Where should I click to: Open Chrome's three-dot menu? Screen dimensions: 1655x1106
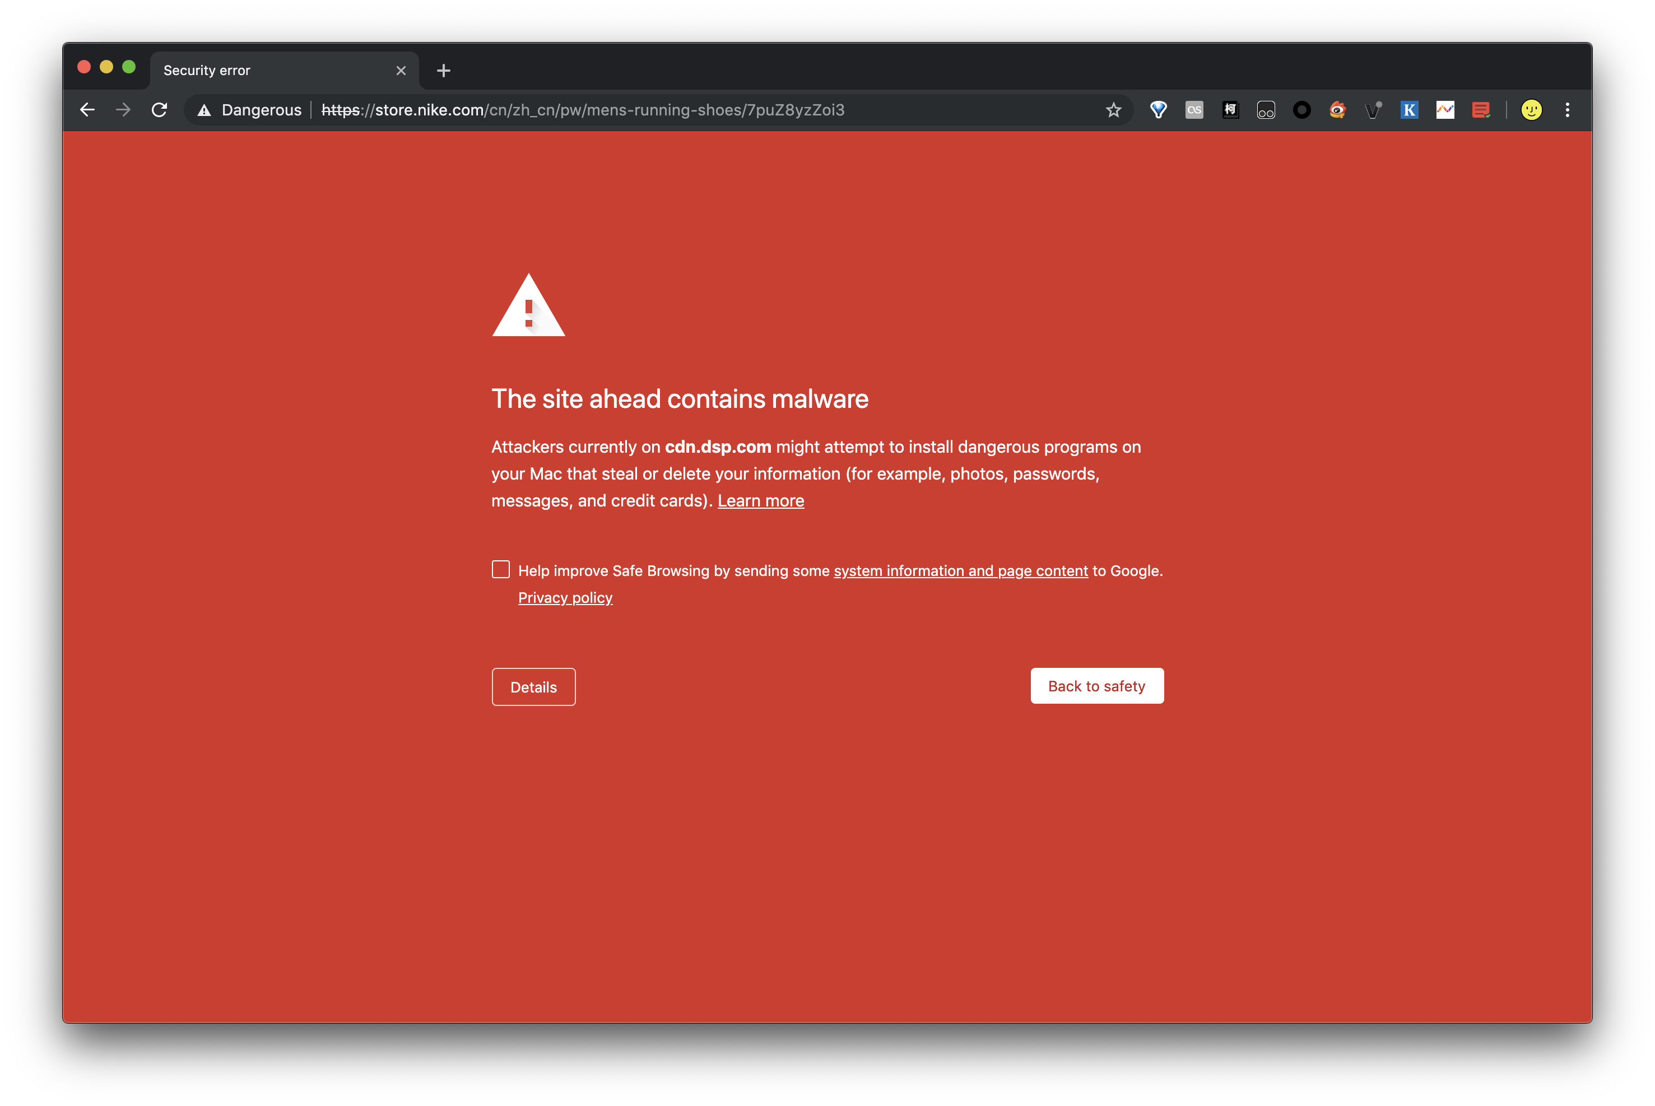click(1567, 110)
